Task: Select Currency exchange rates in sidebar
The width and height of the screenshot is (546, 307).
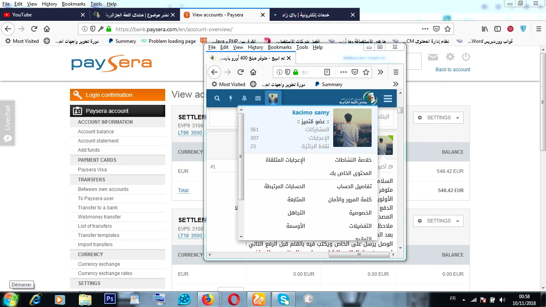Action: pos(105,273)
